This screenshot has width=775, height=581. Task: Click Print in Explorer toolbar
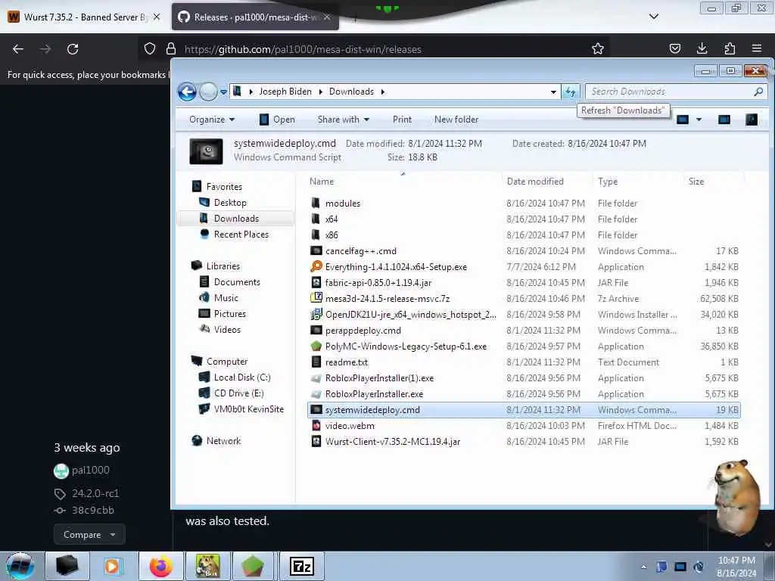(x=402, y=120)
